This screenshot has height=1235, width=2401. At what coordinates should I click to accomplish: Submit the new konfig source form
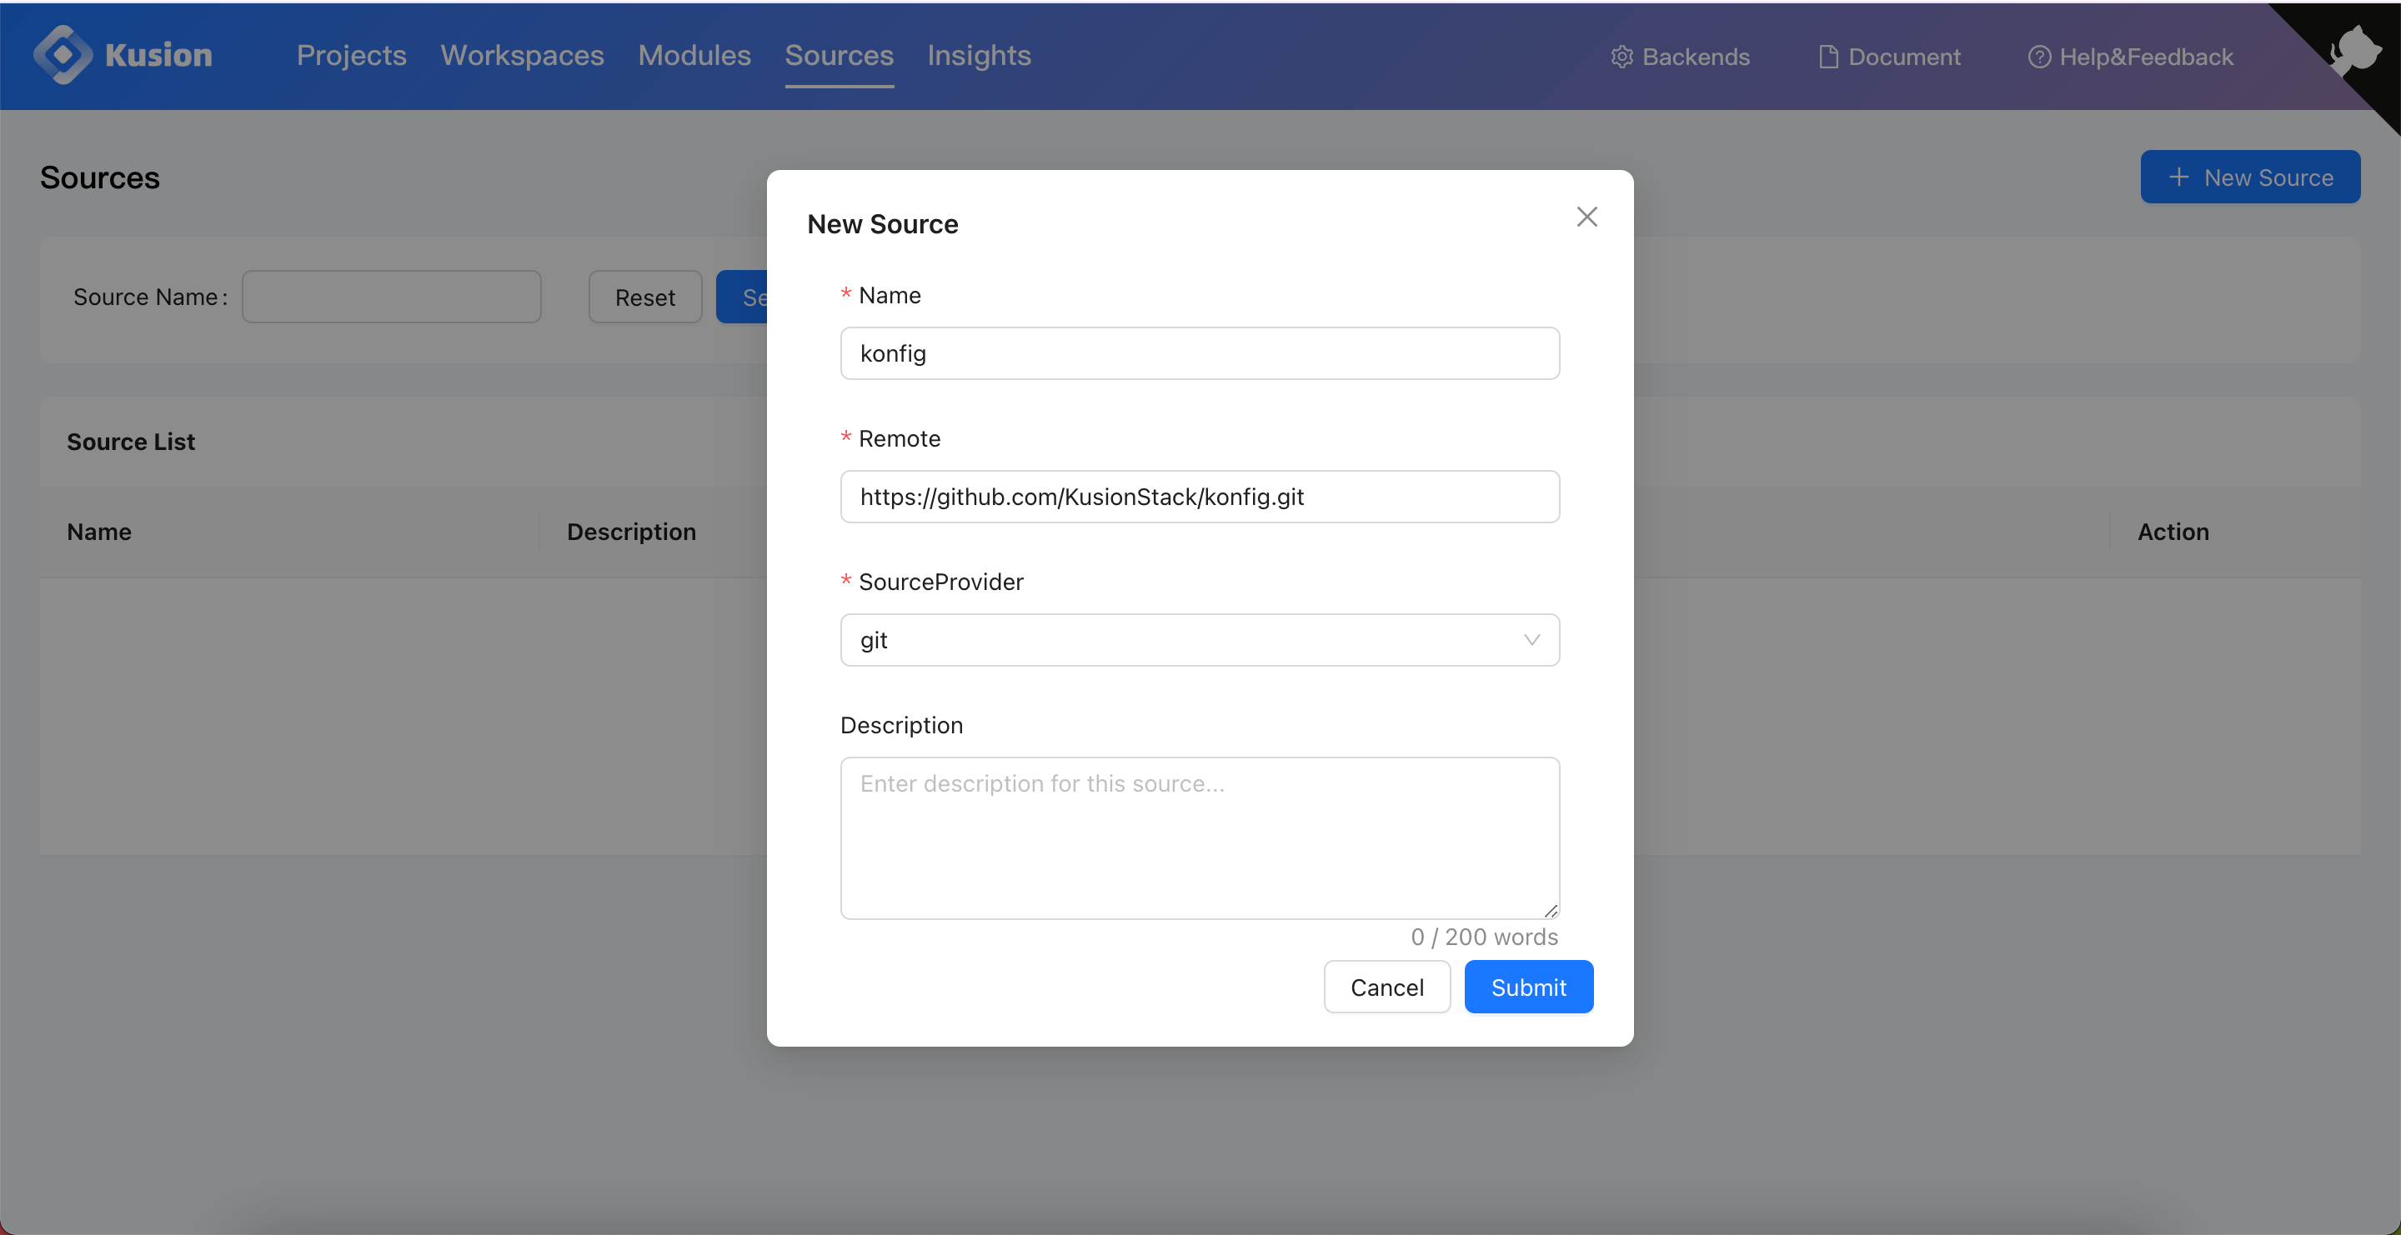1526,986
